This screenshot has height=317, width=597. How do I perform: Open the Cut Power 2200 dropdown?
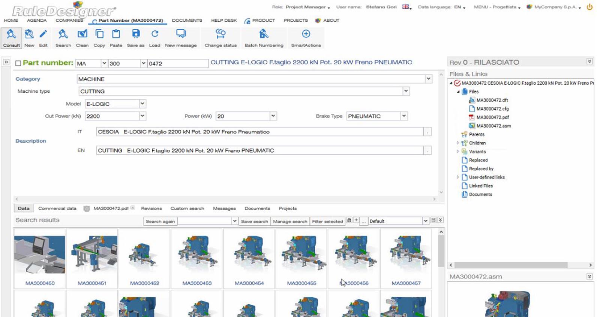click(142, 116)
